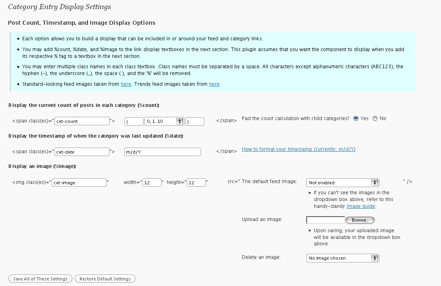
Task: Open the Delete an image dropdown
Action: coord(343,258)
